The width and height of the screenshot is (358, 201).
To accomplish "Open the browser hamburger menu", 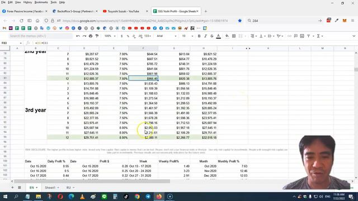I will coord(353,21).
